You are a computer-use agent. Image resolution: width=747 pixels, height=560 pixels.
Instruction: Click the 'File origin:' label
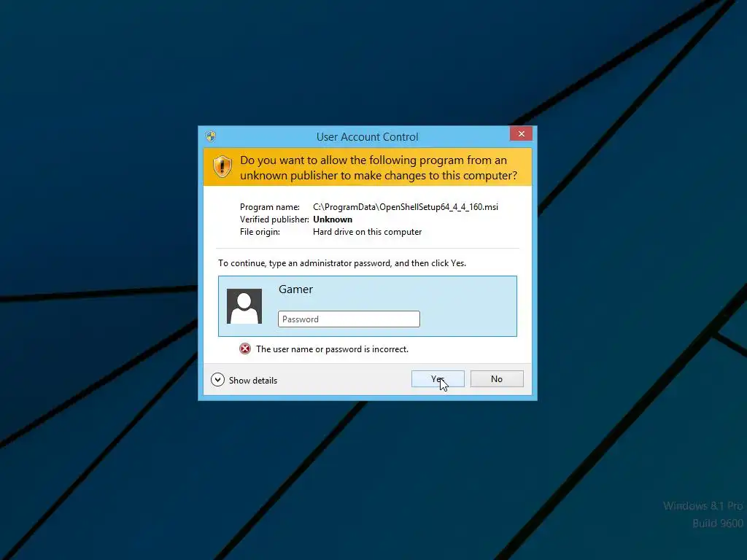pos(260,232)
